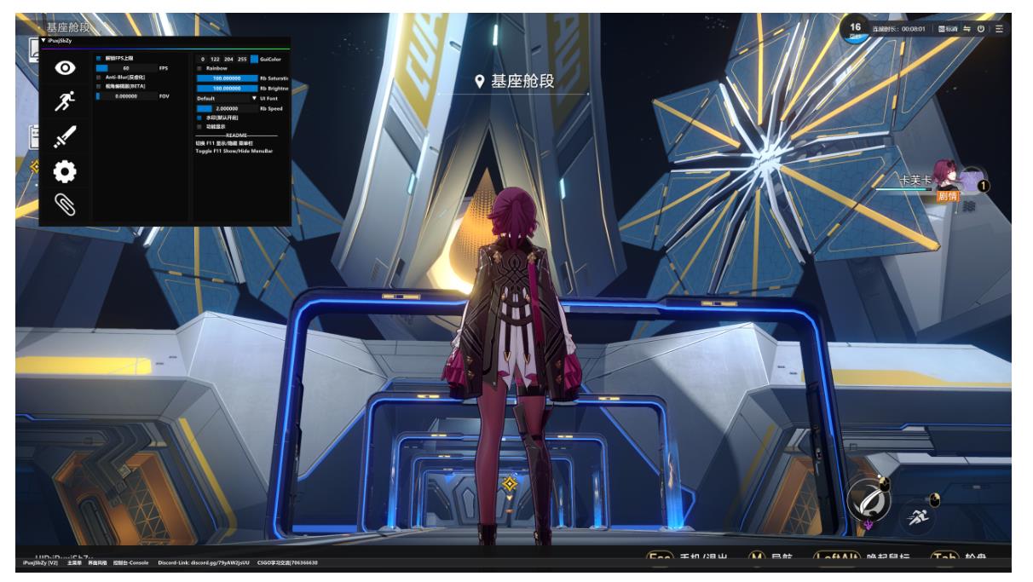Click the location pin beside the area name
Screen dimensions: 1033x582
click(481, 82)
